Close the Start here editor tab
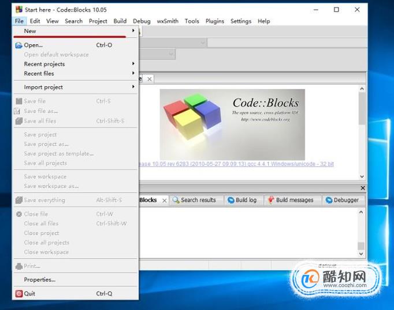 click(150, 79)
